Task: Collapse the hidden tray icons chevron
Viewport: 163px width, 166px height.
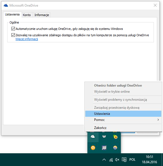Action: tap(104, 160)
